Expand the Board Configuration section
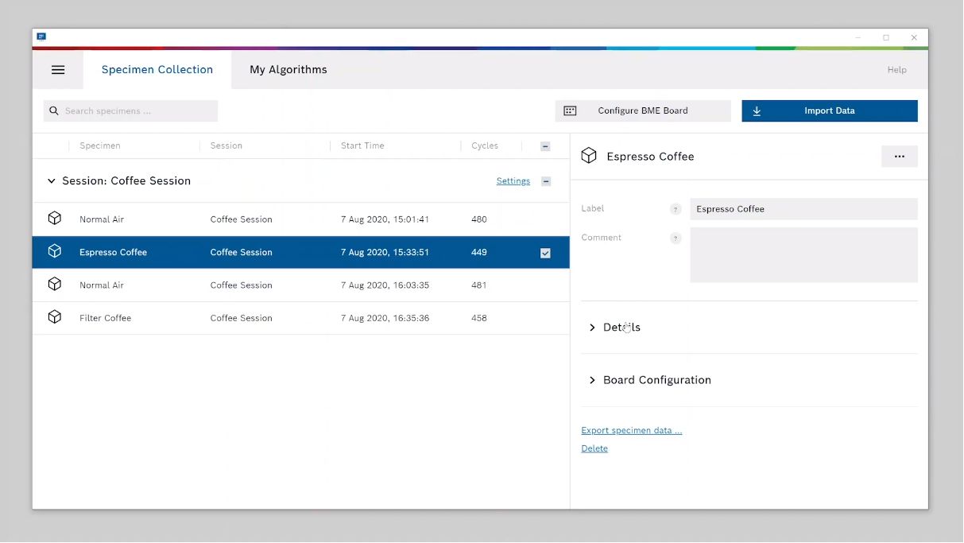Viewport: 964px width, 543px height. 592,380
